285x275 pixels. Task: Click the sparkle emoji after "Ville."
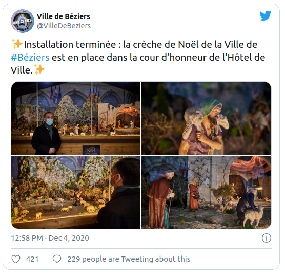pyautogui.click(x=39, y=69)
